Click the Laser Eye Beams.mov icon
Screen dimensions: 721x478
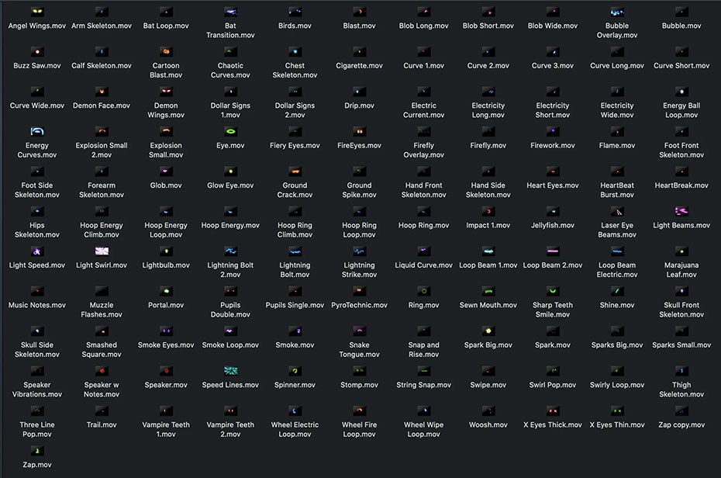(x=617, y=211)
